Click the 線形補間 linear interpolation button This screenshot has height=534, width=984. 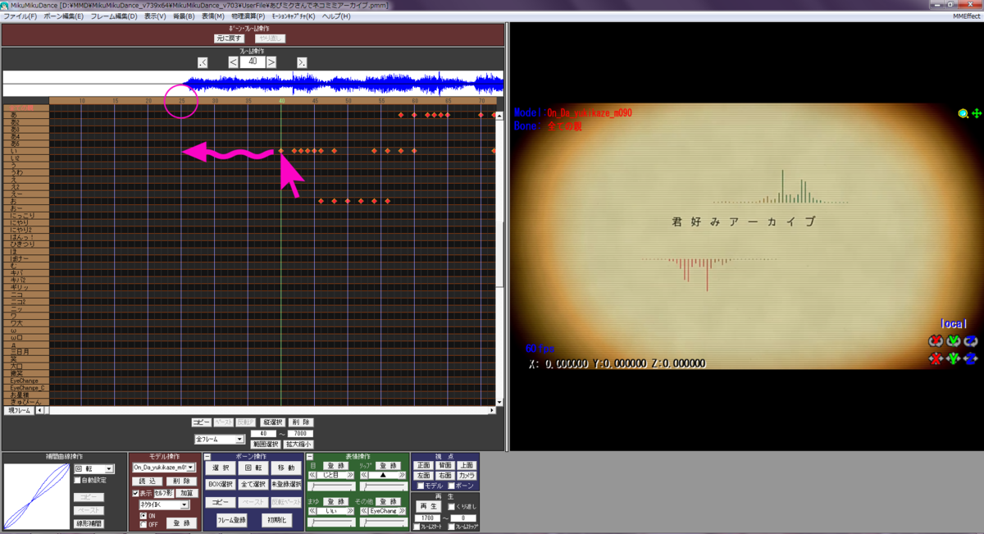(x=89, y=523)
